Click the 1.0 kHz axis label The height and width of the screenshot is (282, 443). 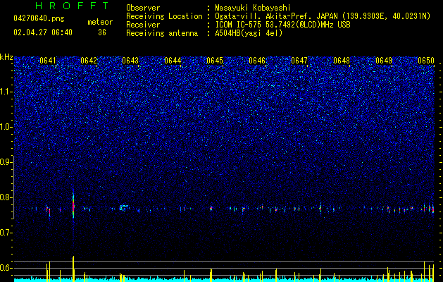tap(6, 127)
